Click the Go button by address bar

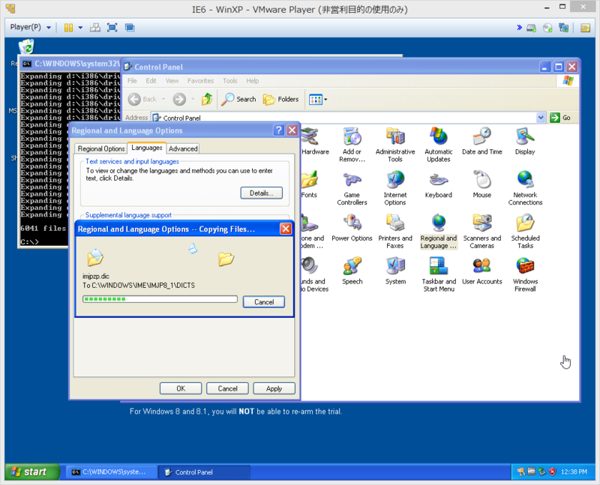pos(560,118)
